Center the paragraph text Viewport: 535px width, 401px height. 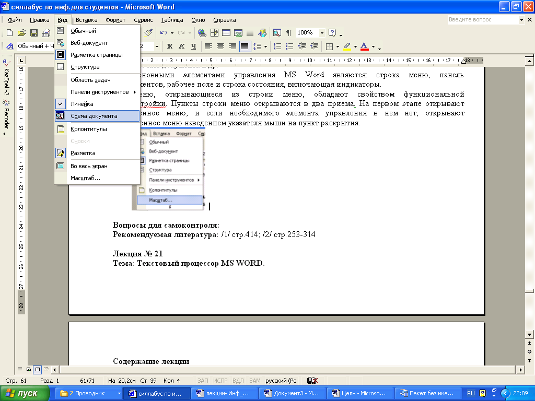[220, 46]
